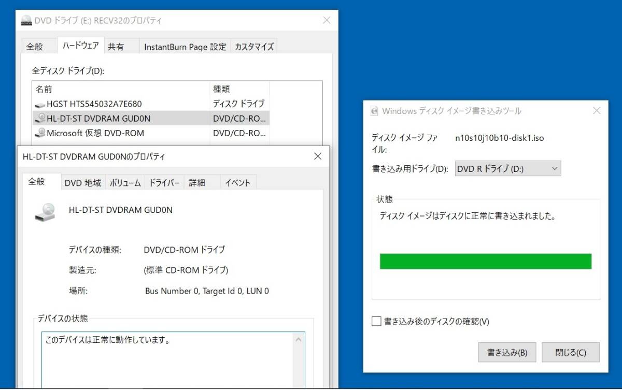The width and height of the screenshot is (622, 390).
Task: Click the burn success status message
Action: tap(468, 216)
